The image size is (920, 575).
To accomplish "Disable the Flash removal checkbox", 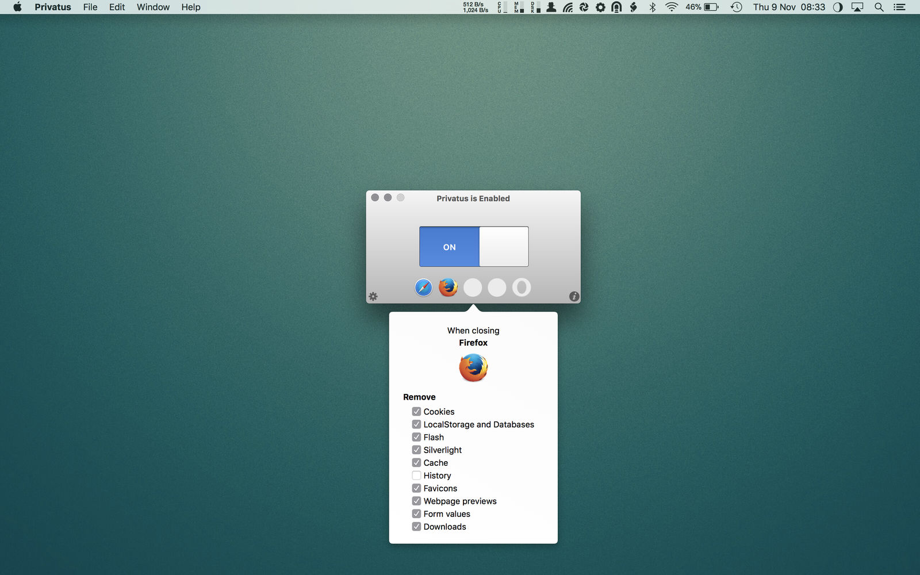I will pos(416,437).
